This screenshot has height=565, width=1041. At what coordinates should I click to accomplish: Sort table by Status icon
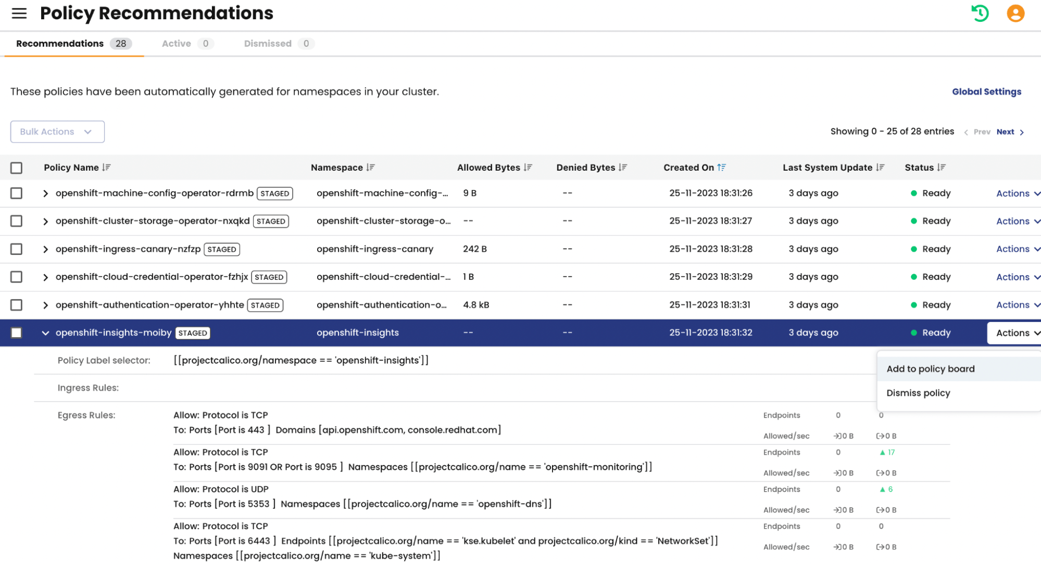pos(941,168)
